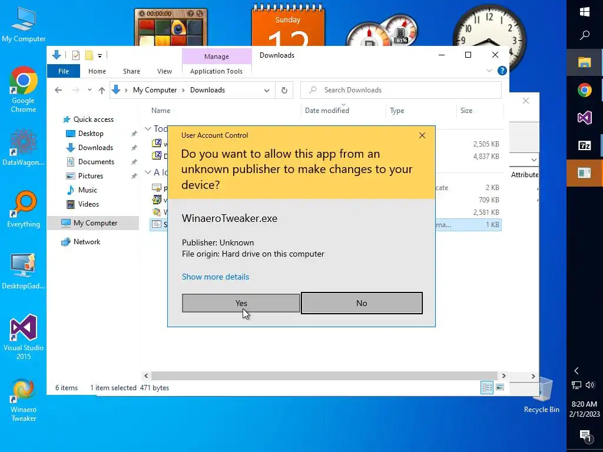Click Yes in User Account Control dialog

(x=241, y=303)
